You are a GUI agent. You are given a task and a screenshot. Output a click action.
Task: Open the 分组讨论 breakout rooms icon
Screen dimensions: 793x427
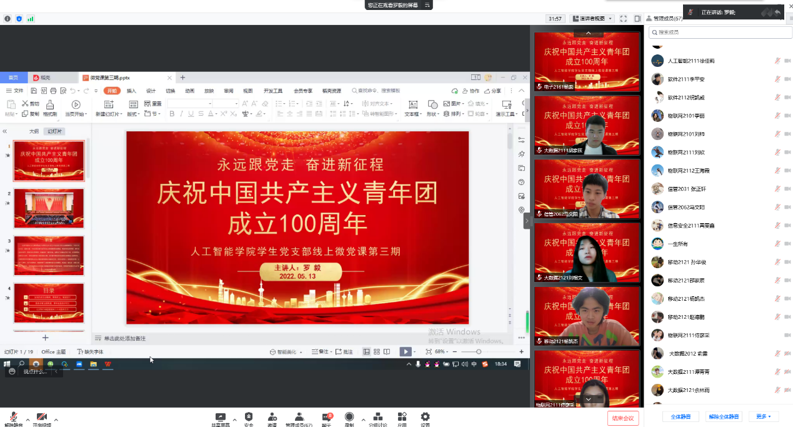(x=377, y=417)
